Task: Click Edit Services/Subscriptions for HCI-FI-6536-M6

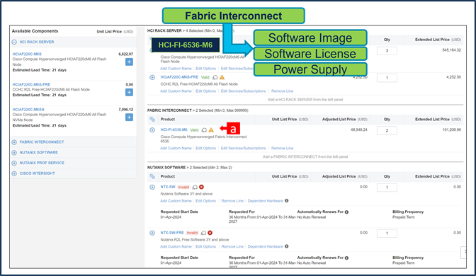Action: pos(243,149)
